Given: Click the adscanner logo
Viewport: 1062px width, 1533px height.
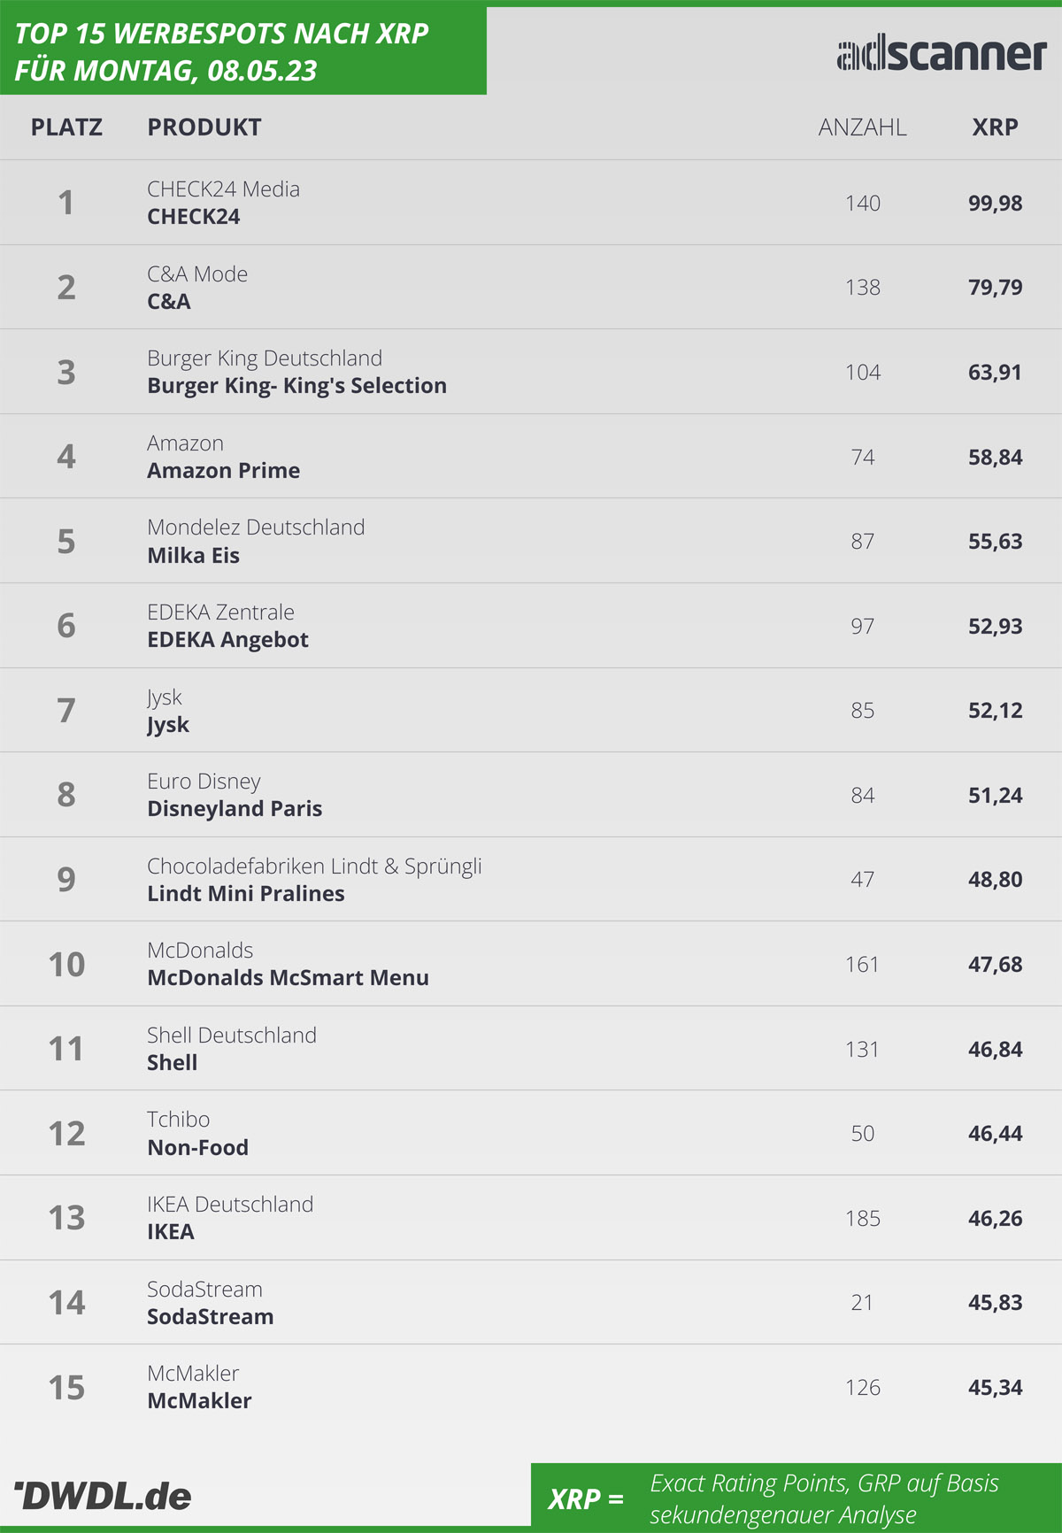Looking at the screenshot, I should tap(942, 54).
